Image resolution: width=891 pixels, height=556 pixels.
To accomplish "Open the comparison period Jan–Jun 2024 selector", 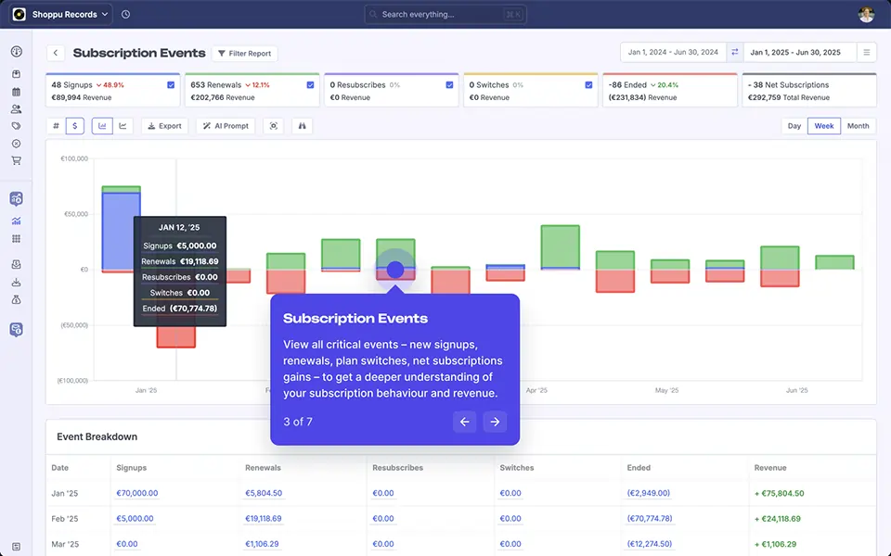I will 674,52.
